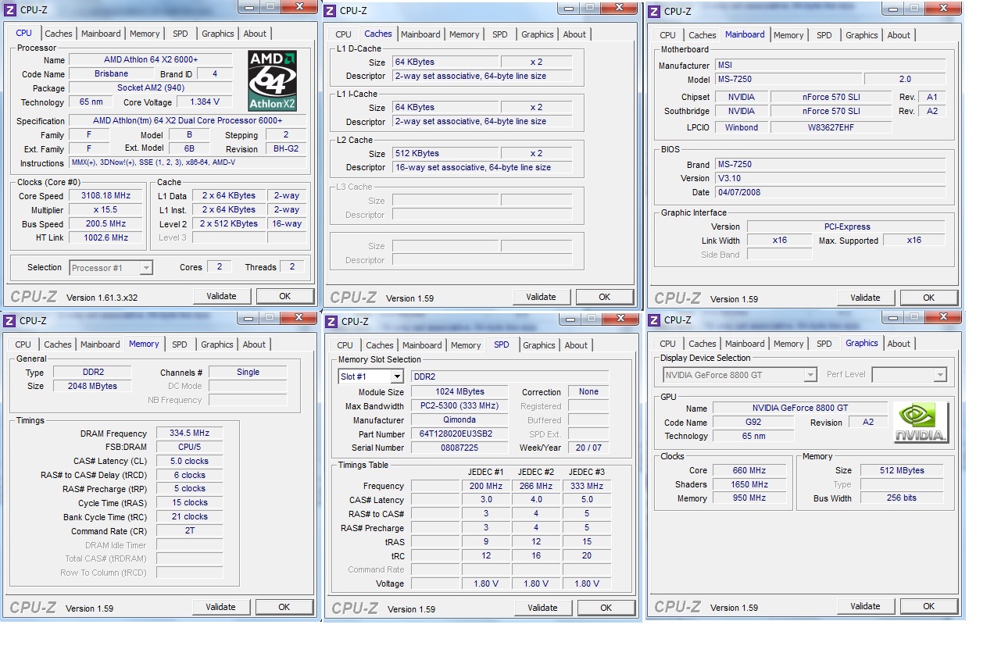Click the L2 Cache size field 512 KBytes
Image resolution: width=994 pixels, height=653 pixels.
pyautogui.click(x=445, y=154)
